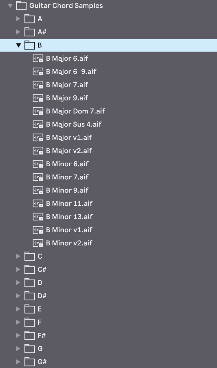Viewport: 217px width, 368px height.
Task: Click the waveform icon next to B Minor 11.aif
Action: 38,204
